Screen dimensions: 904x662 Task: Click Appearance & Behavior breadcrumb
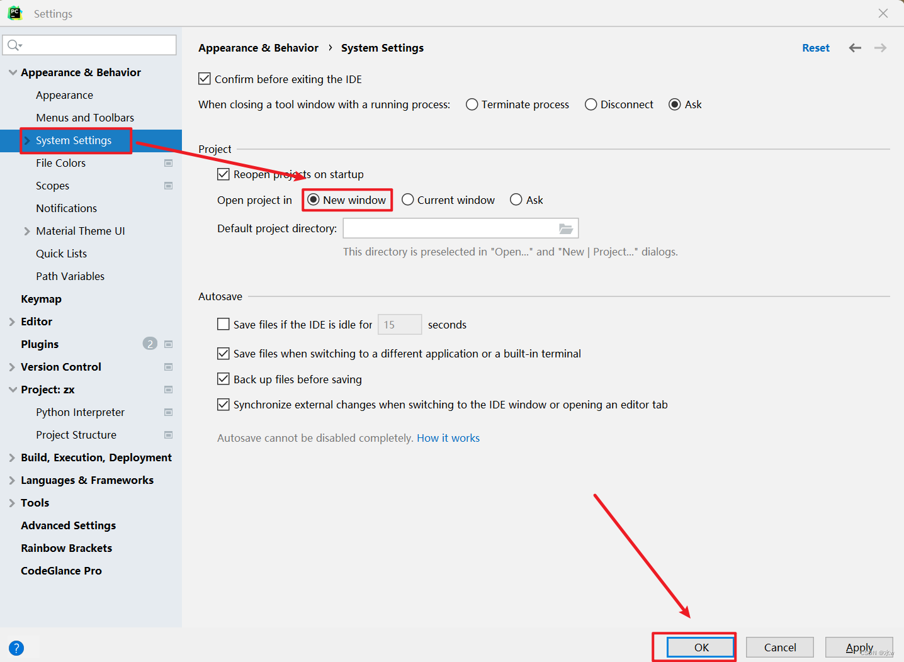258,48
